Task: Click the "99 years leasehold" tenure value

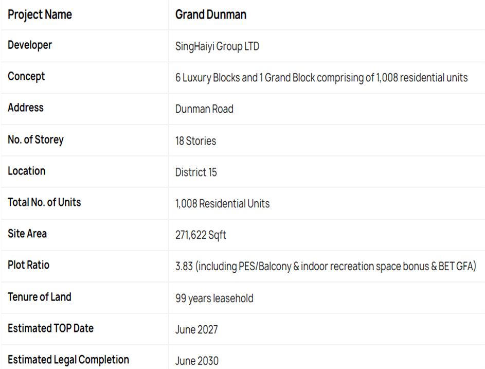Action: tap(214, 298)
